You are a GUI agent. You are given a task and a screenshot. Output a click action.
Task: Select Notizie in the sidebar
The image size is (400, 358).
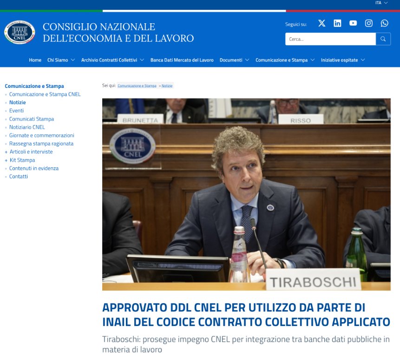[x=17, y=102]
